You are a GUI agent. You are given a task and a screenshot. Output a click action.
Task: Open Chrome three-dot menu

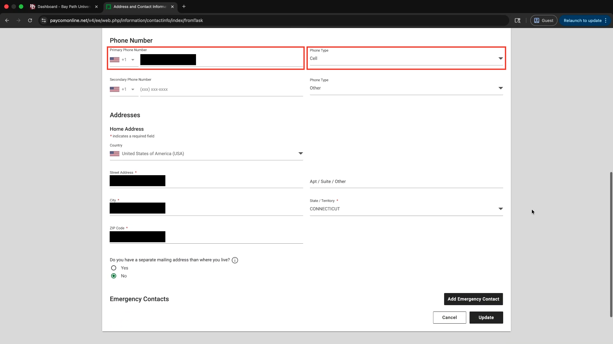(x=606, y=20)
